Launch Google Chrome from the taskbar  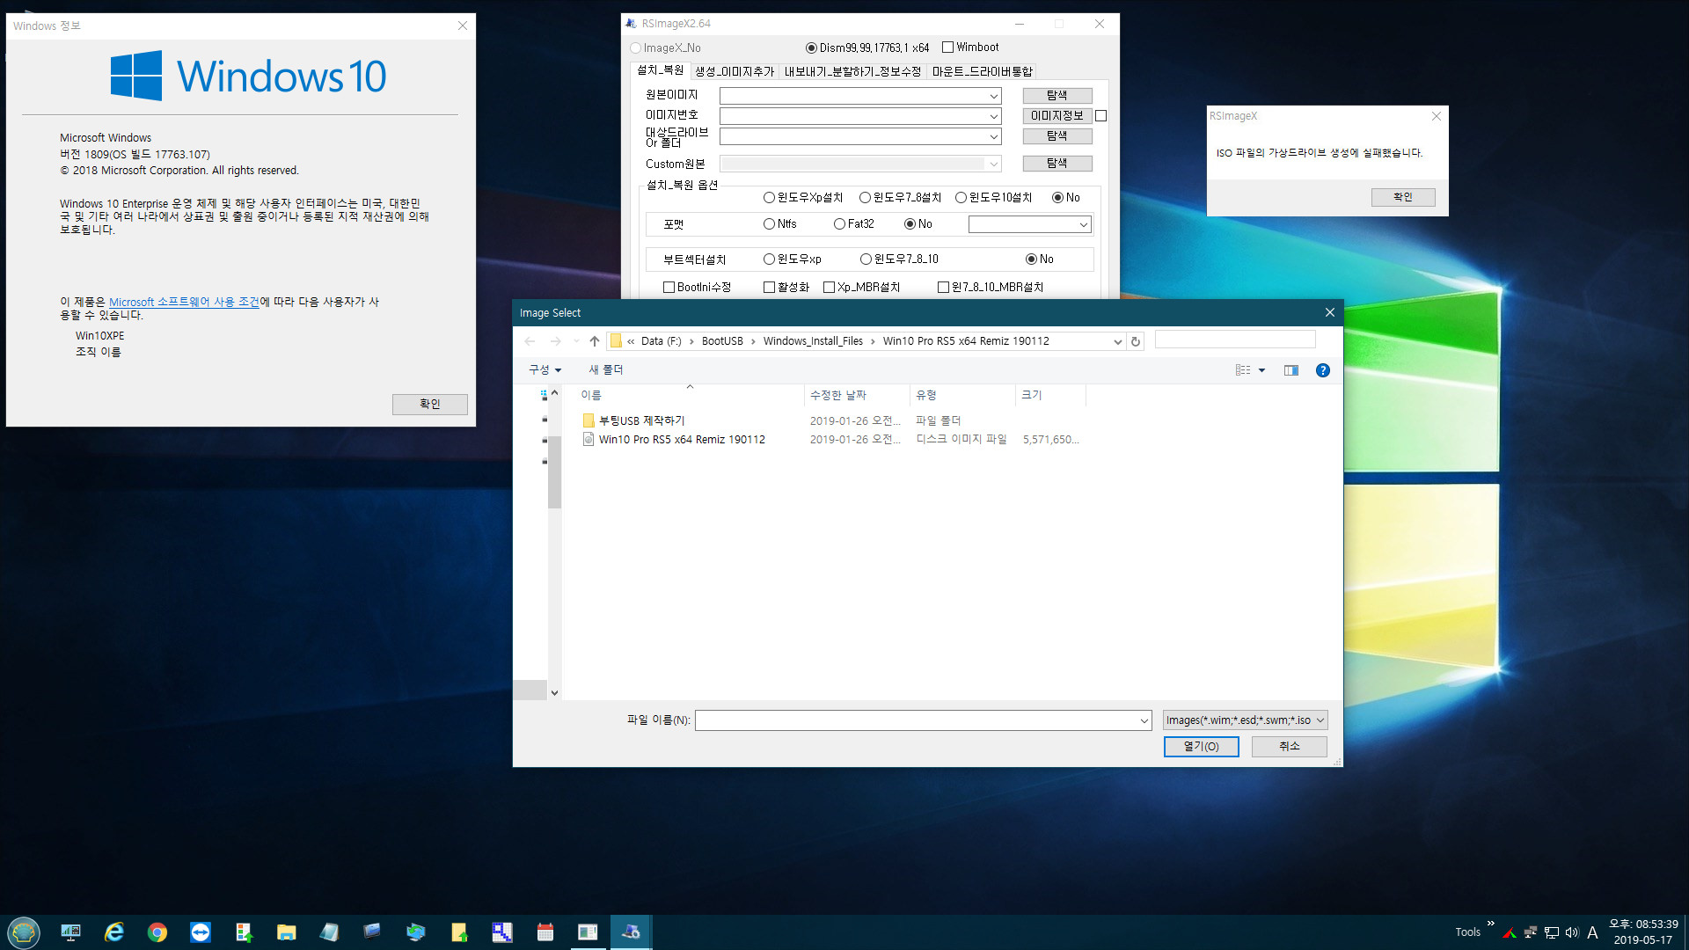[157, 932]
